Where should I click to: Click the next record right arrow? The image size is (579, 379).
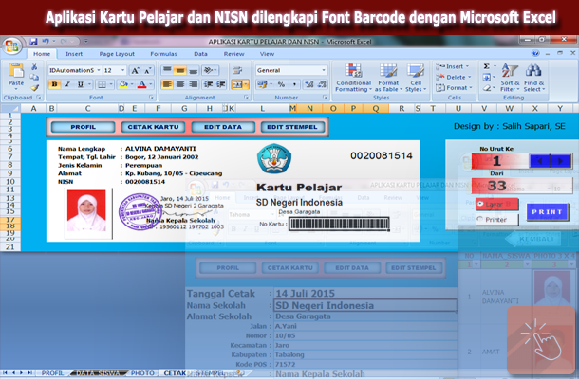[x=561, y=161]
